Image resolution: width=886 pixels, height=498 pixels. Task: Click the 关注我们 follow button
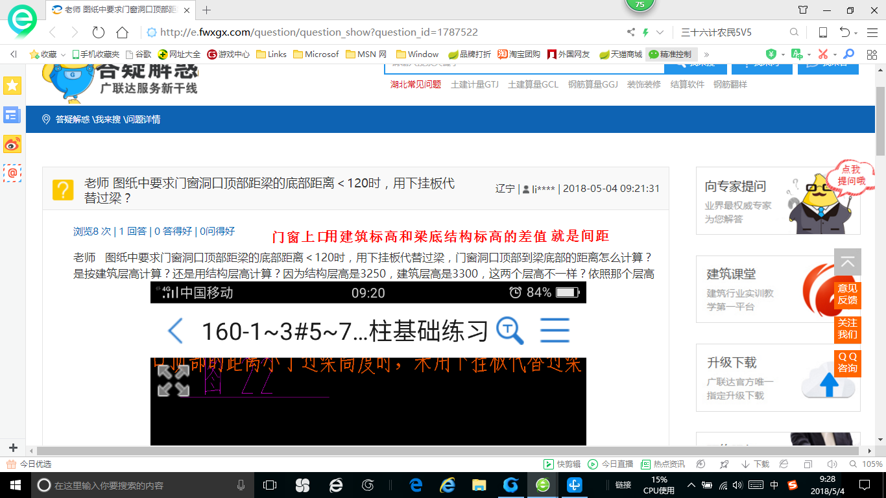click(x=847, y=328)
